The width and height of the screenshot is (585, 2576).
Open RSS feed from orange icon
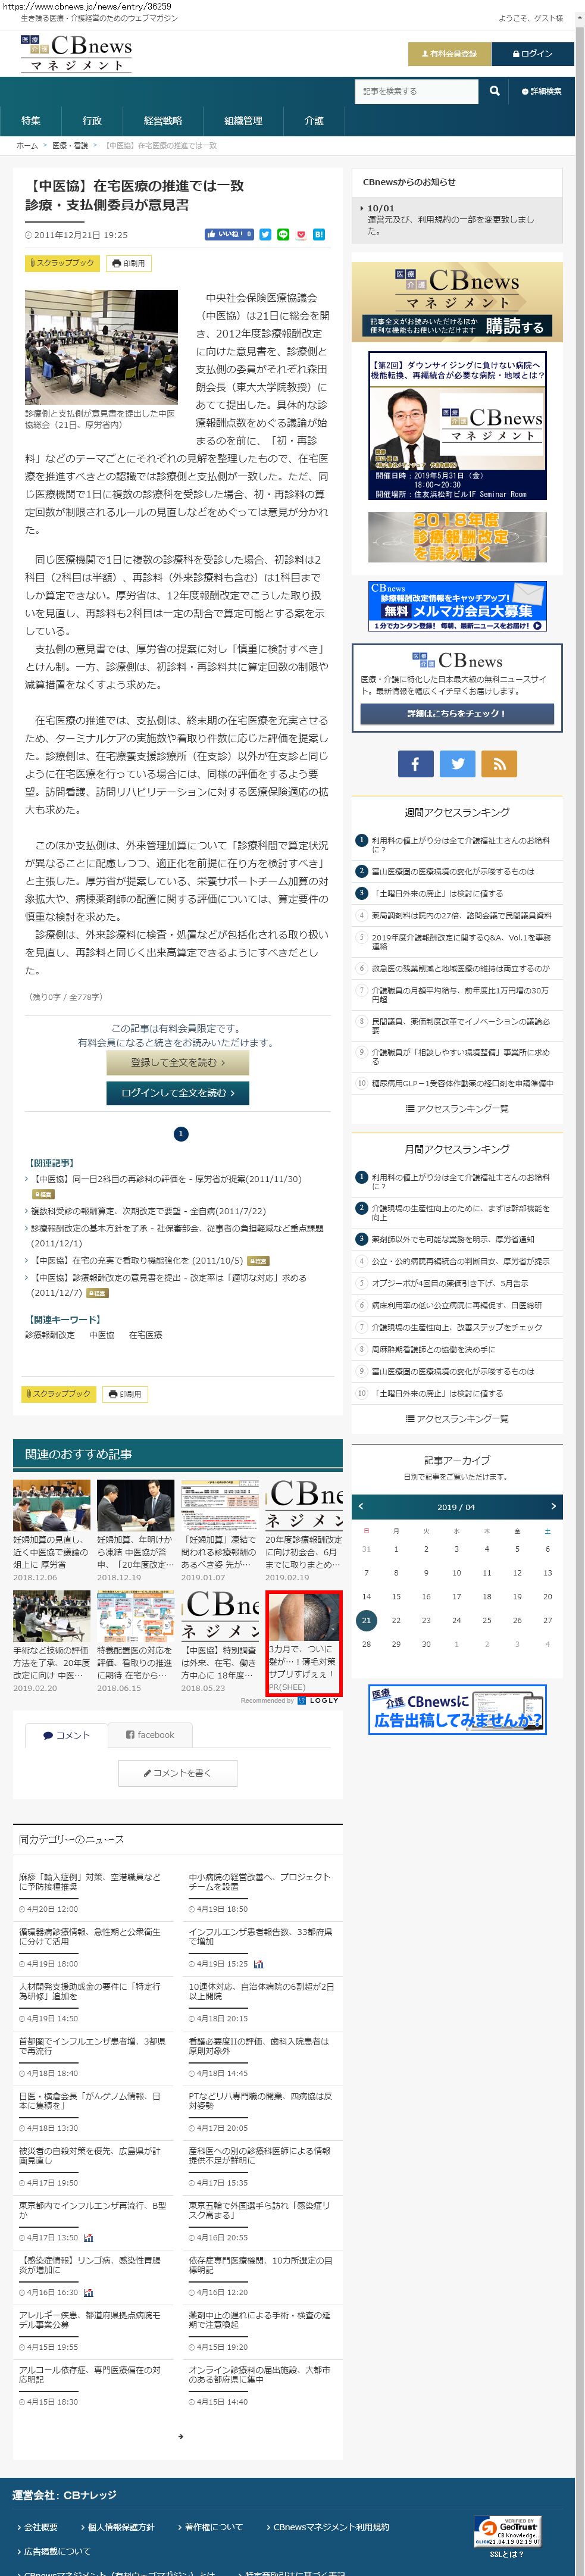pyautogui.click(x=499, y=763)
